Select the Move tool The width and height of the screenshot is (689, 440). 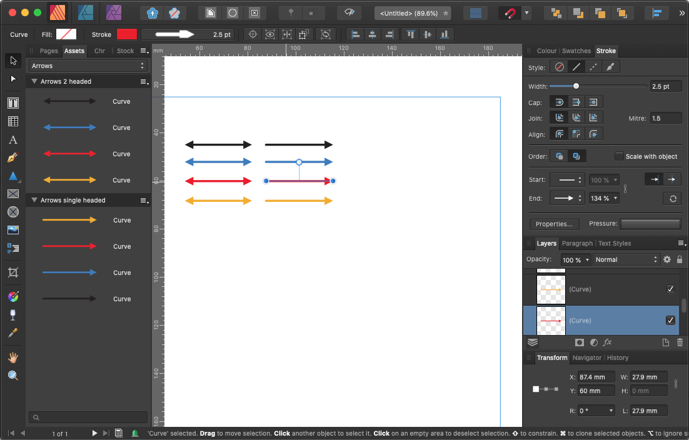coord(13,60)
